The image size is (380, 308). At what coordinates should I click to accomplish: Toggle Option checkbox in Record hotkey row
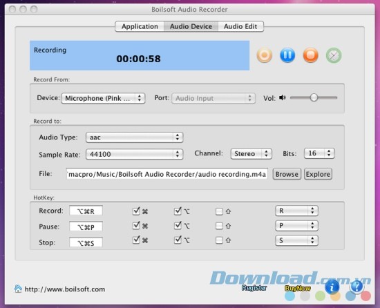[178, 211]
